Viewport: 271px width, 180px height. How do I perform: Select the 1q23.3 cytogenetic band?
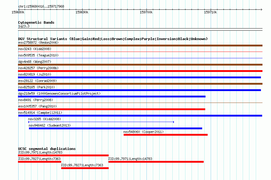point(140,29)
